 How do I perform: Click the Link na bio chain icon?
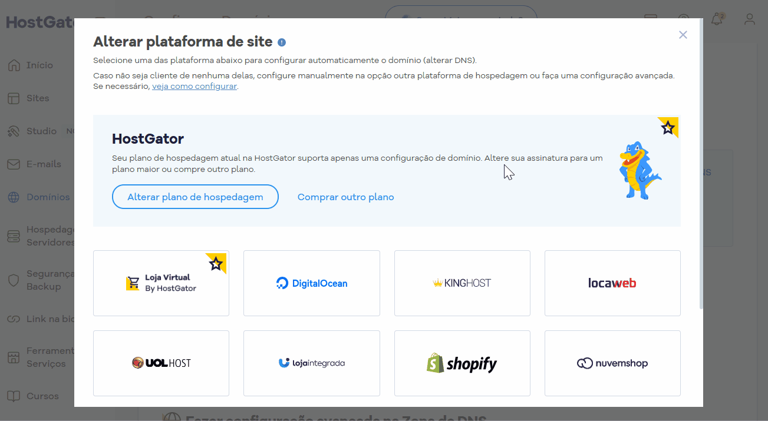pyautogui.click(x=14, y=319)
